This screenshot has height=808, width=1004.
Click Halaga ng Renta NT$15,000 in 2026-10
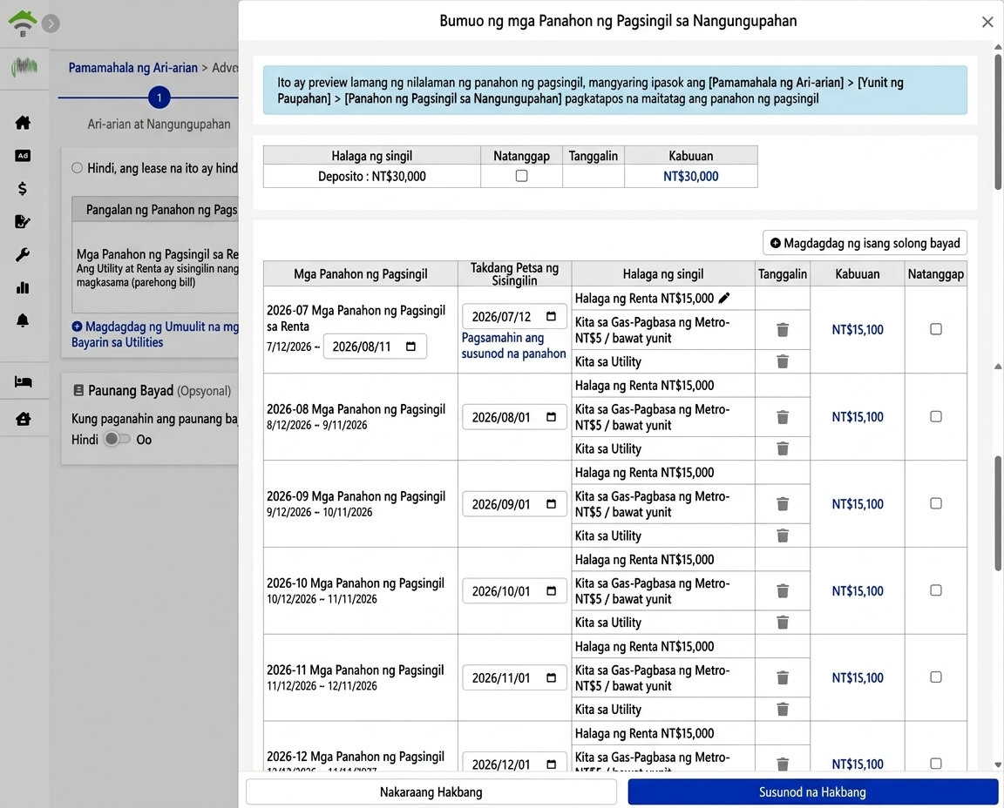tap(644, 560)
